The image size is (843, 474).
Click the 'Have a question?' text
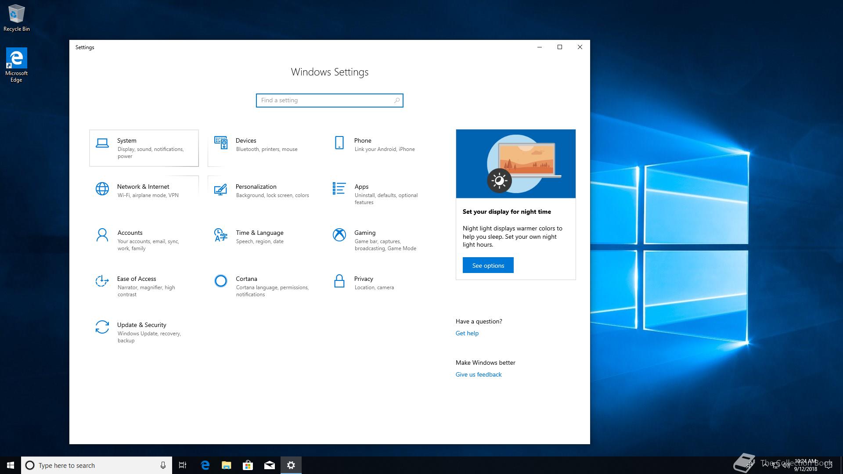pos(479,321)
